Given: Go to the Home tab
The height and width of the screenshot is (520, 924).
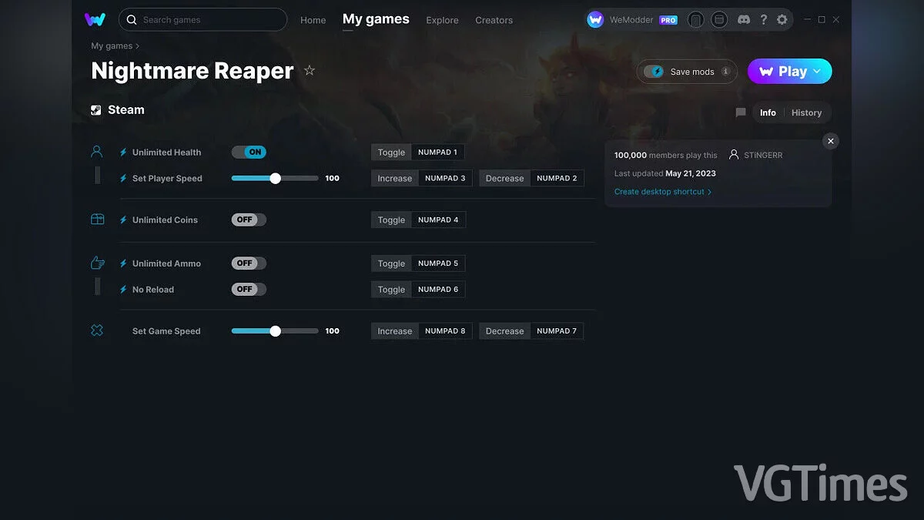Looking at the screenshot, I should [313, 20].
